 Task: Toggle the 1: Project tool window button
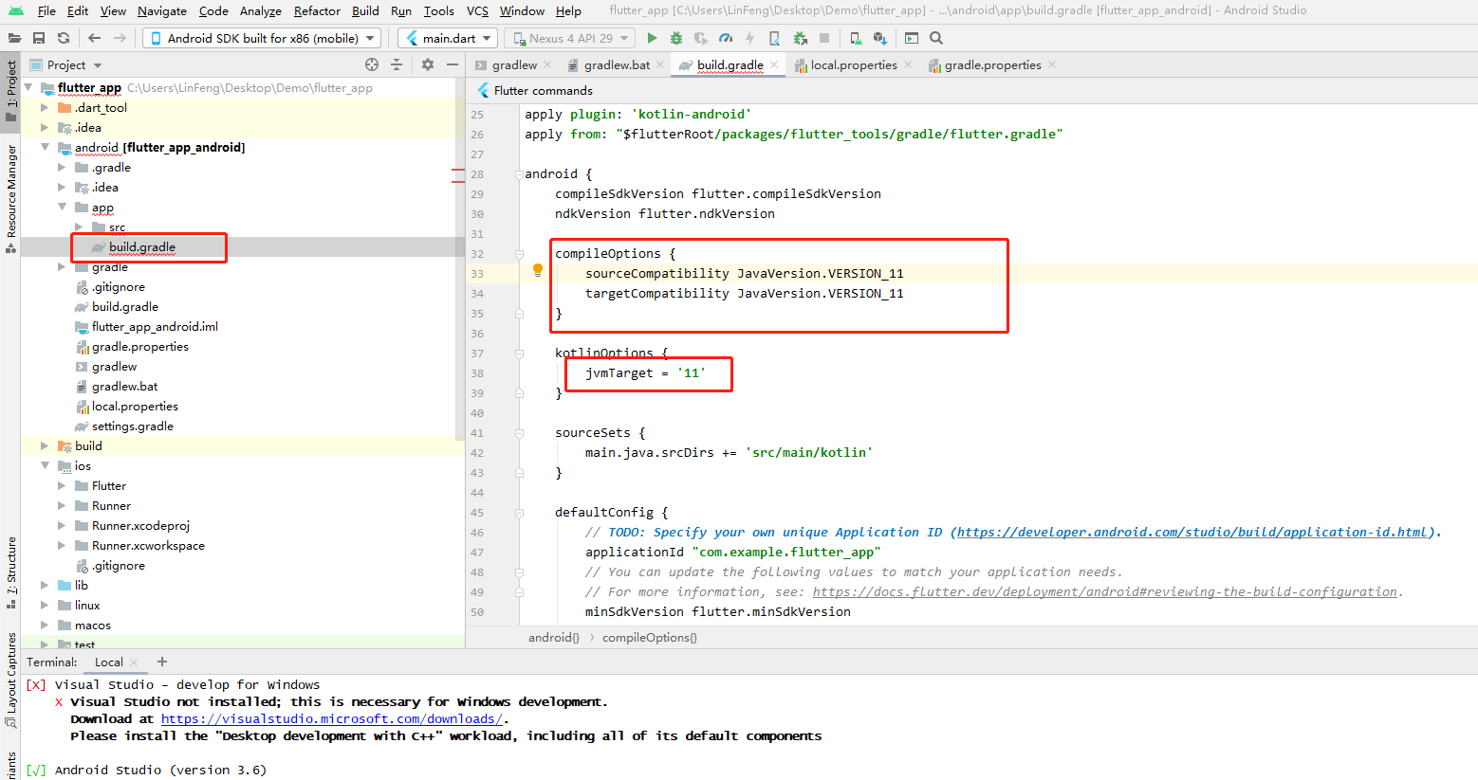10,91
